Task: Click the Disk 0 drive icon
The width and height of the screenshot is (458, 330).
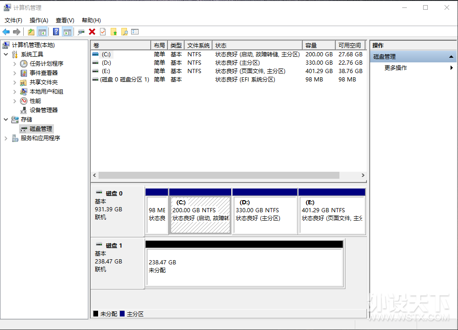Action: click(x=99, y=192)
